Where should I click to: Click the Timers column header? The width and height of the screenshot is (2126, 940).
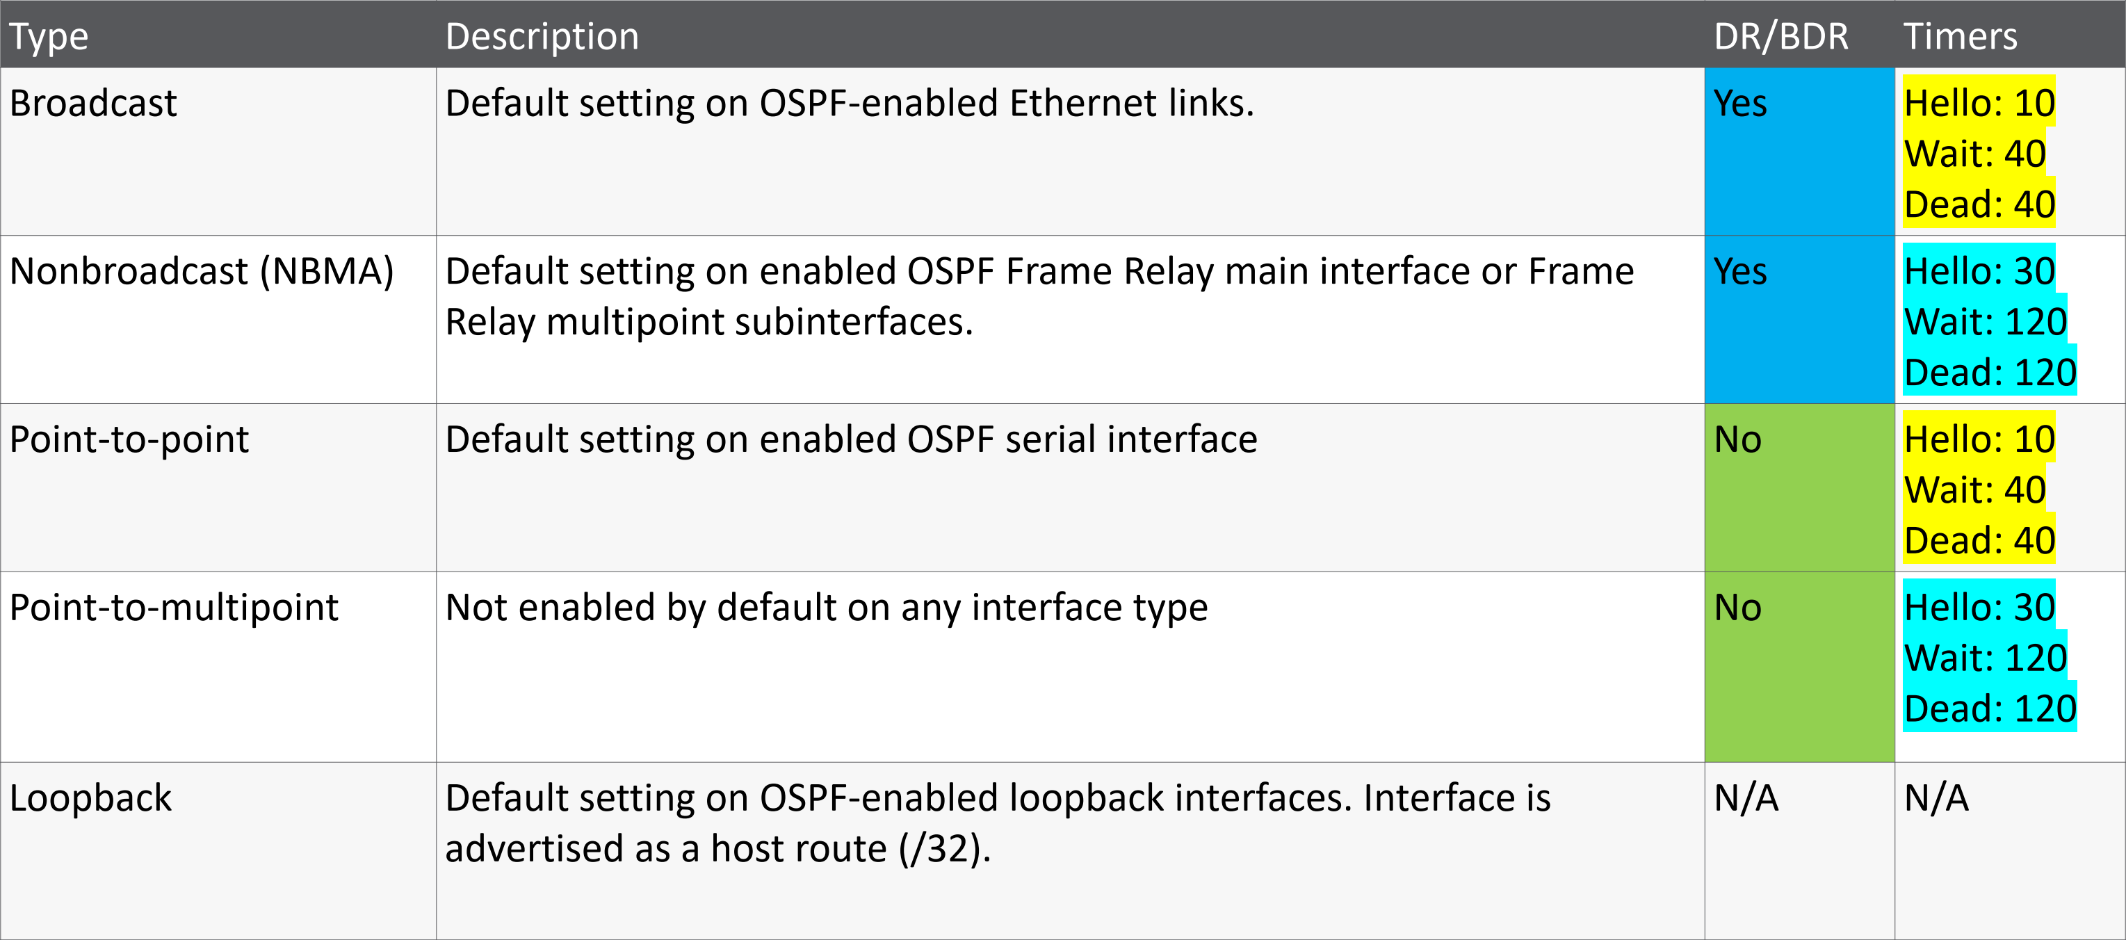(1959, 36)
